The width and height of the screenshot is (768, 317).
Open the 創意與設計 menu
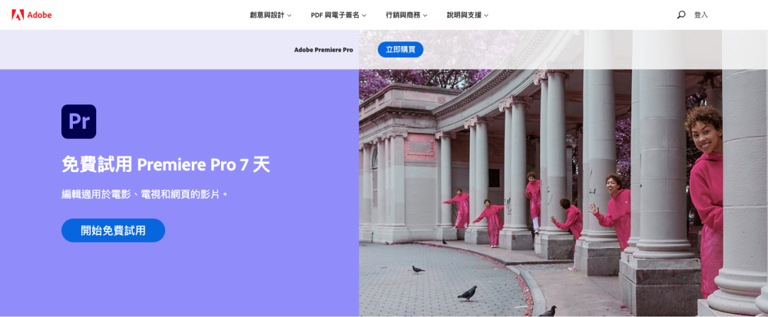point(266,15)
